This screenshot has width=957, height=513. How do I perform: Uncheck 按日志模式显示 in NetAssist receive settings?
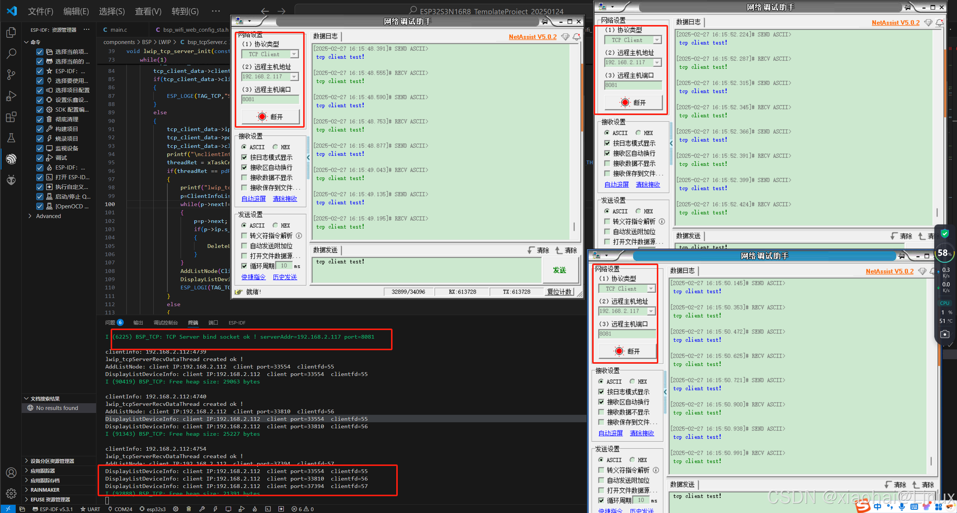244,157
